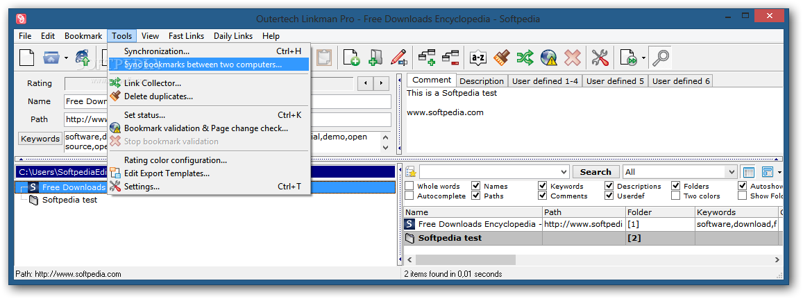
Task: Enable the Two colors checkbox
Action: [675, 196]
